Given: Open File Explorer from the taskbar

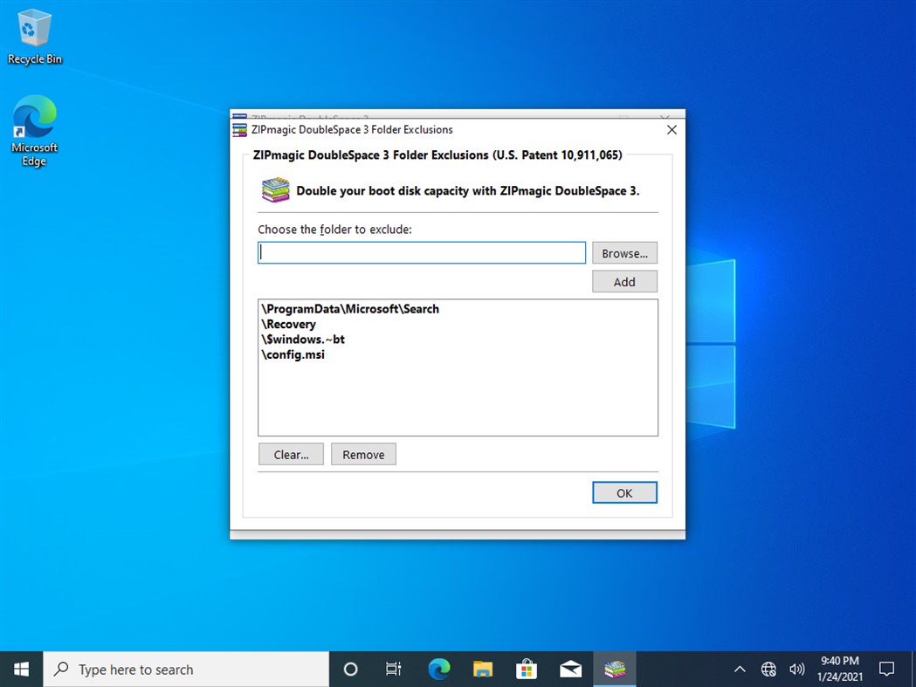Looking at the screenshot, I should (x=483, y=669).
